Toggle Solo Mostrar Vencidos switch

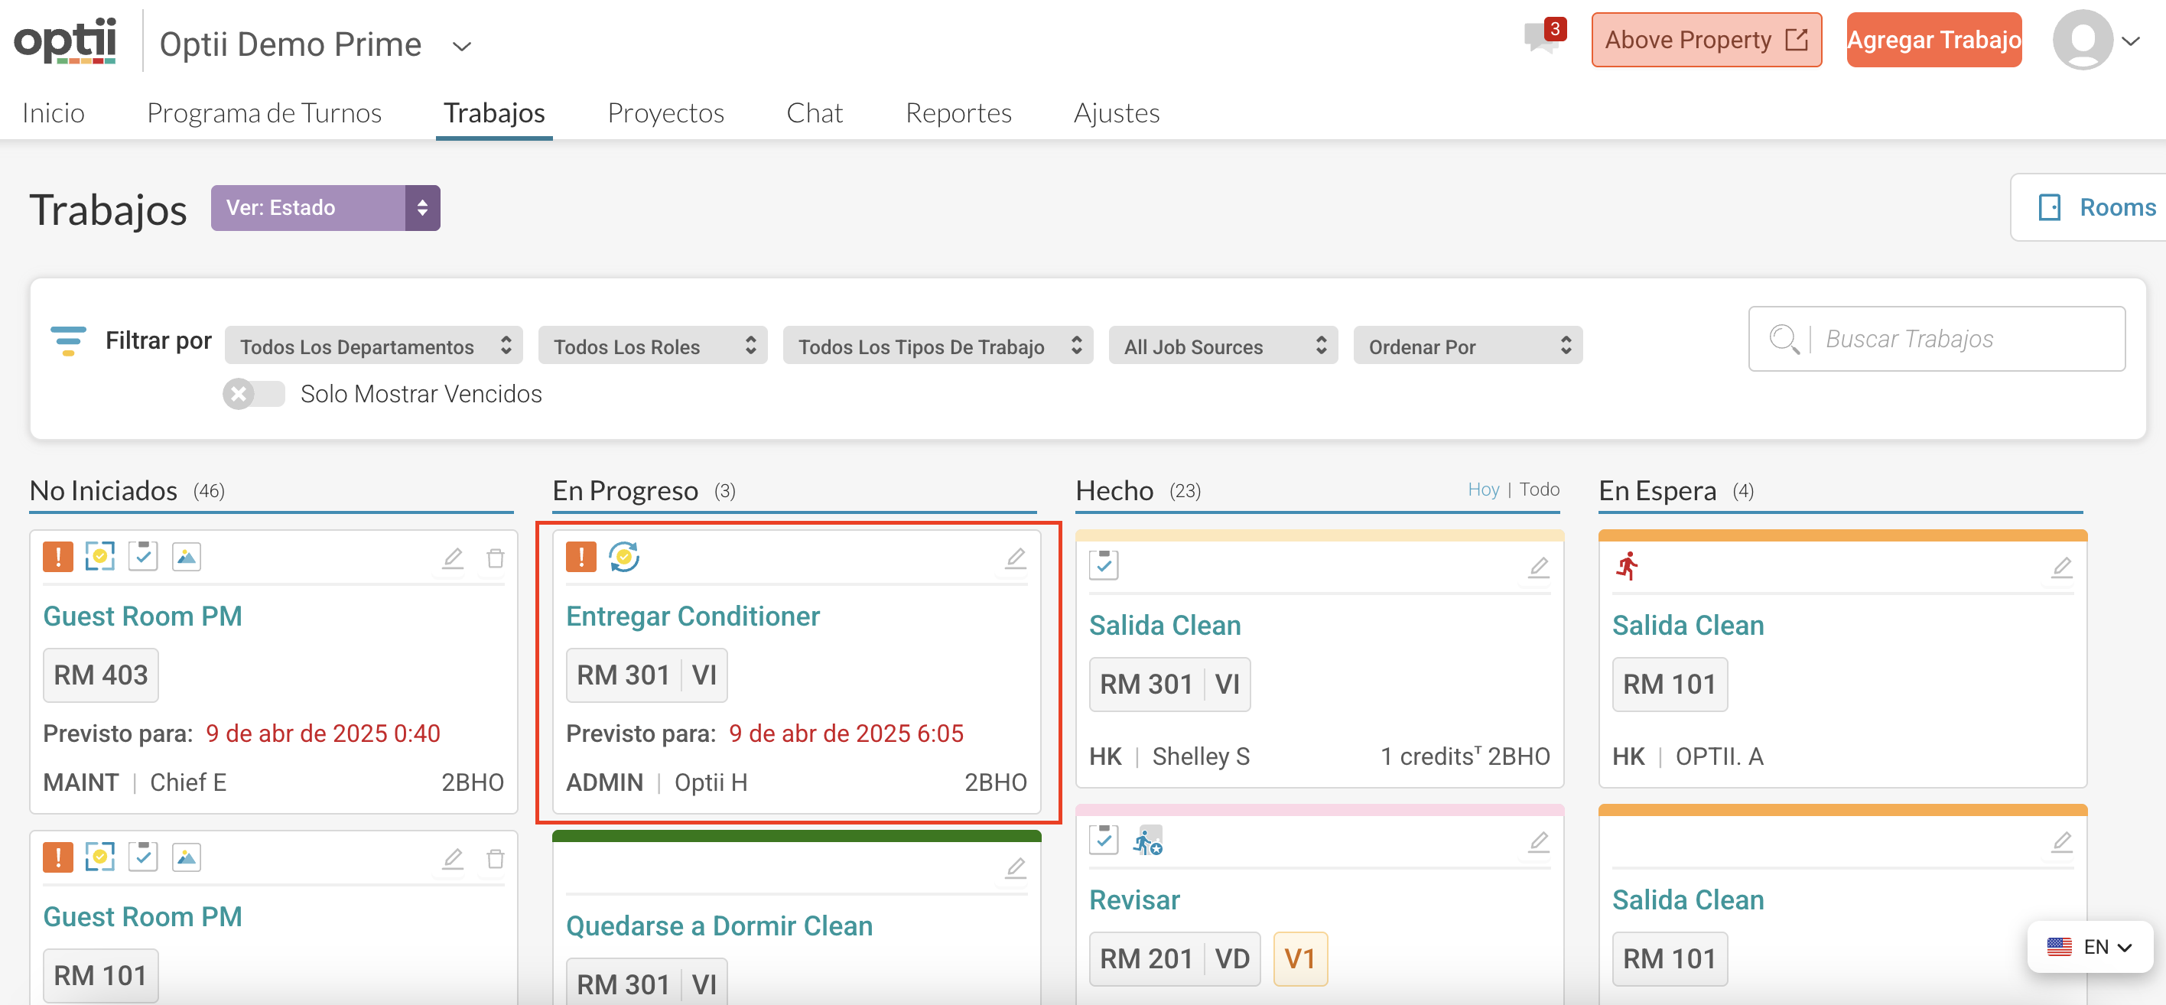click(x=253, y=394)
